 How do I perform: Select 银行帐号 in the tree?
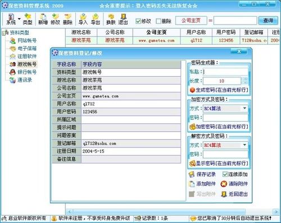pos(27,72)
